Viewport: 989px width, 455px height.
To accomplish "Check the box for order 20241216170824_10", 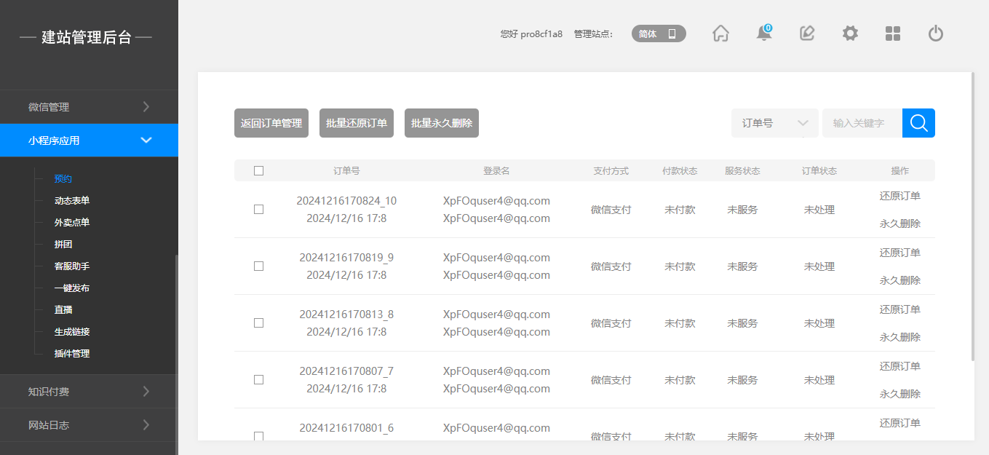I will 258,210.
